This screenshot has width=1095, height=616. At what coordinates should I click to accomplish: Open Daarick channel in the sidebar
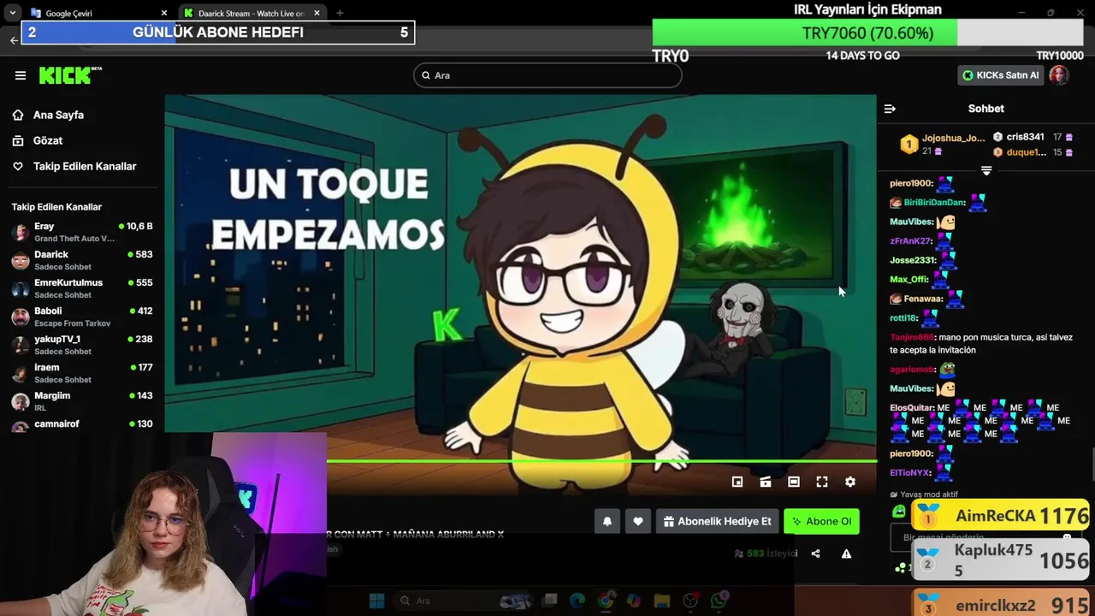(82, 260)
